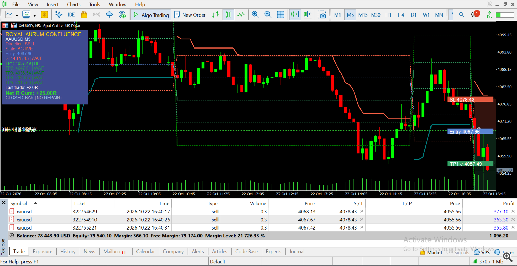Click the copy trading radar-plus icon

pos(122,14)
